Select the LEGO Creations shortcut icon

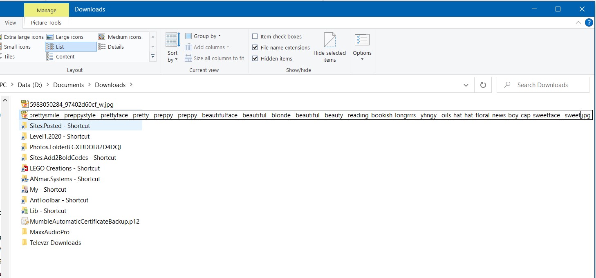(x=25, y=168)
